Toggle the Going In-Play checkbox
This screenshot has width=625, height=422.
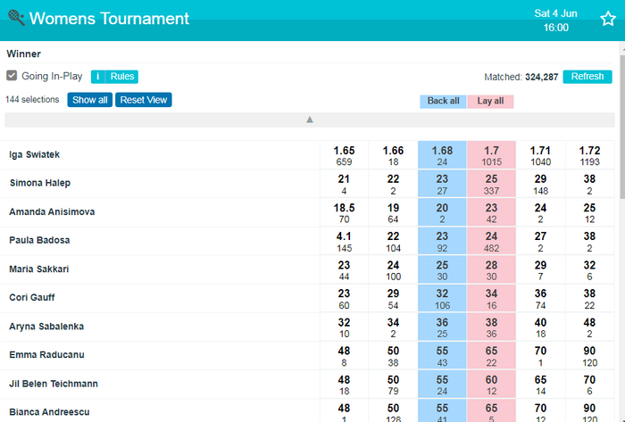click(x=12, y=77)
